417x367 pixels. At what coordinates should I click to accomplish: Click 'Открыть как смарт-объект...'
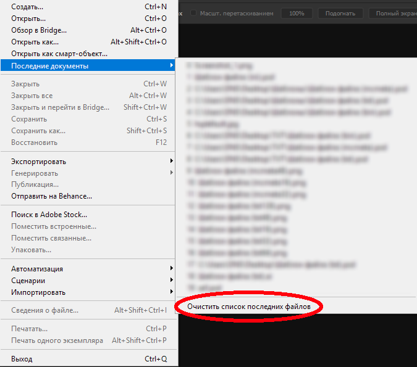pos(88,54)
